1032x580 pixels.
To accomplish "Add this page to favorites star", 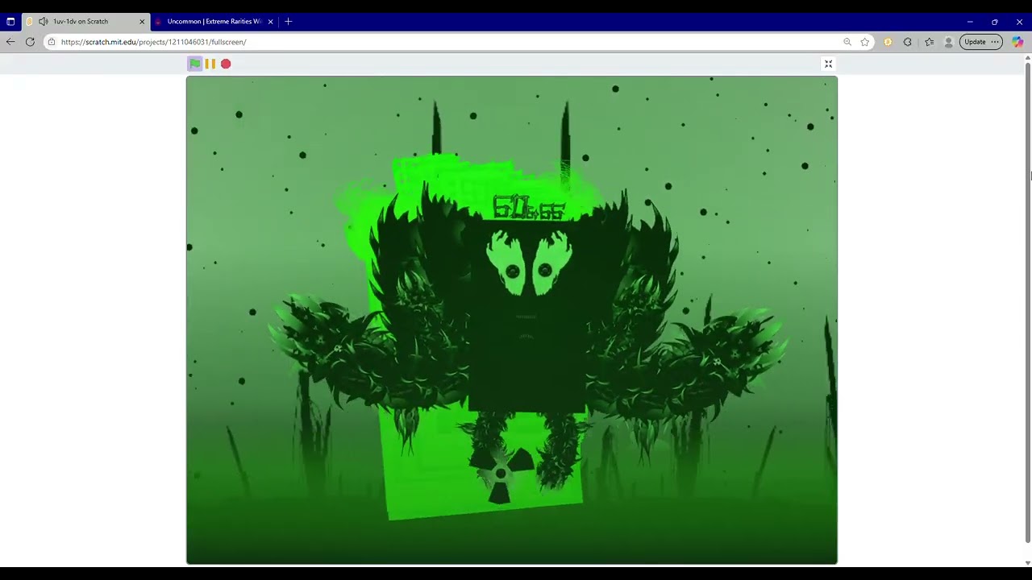I will pos(865,42).
